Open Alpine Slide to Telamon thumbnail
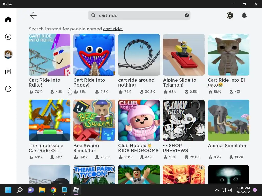The image size is (262, 196). [184, 55]
